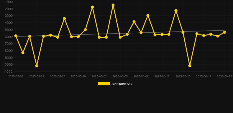Select the 3000-rank peak after 2025-06-08
Image resolution: width=233 pixels, height=113 pixels.
(x=148, y=15)
